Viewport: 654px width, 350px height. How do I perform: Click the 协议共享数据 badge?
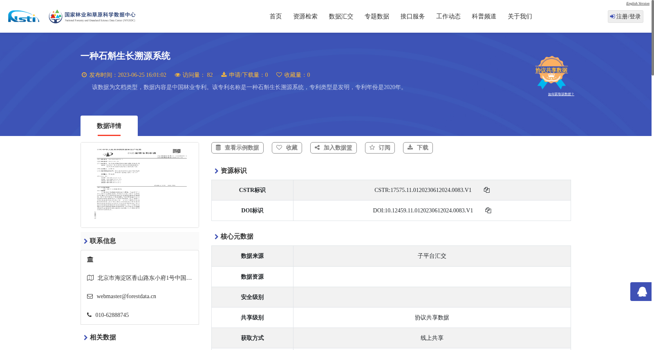click(x=551, y=72)
